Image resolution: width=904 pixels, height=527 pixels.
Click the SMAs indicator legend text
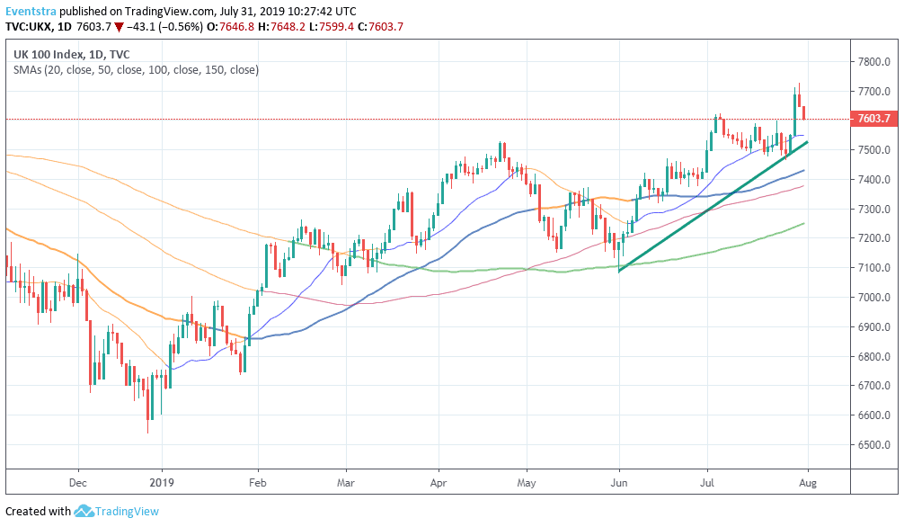(136, 70)
